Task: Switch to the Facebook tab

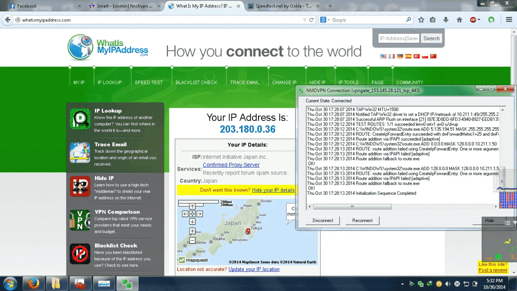Action: [45, 6]
